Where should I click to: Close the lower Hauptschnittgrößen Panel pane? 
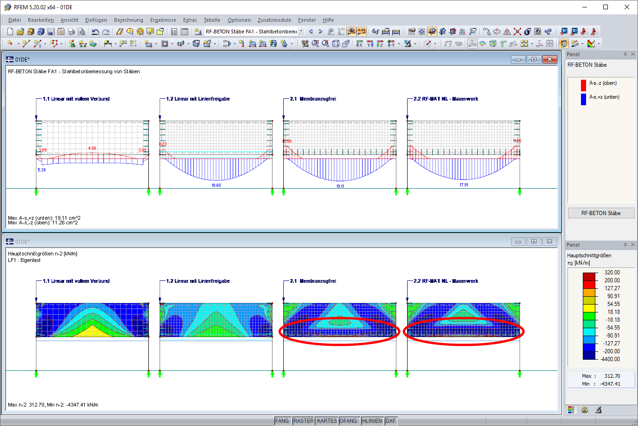(x=633, y=245)
